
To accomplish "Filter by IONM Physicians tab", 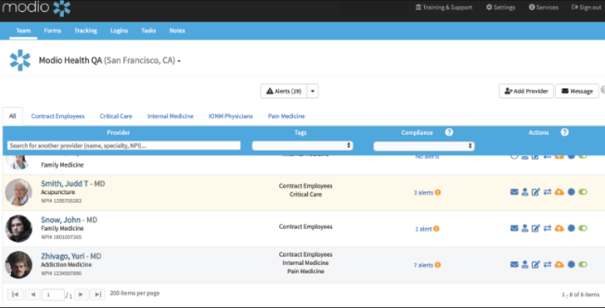I will (x=231, y=116).
